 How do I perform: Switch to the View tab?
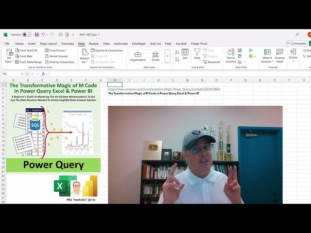tap(106, 44)
